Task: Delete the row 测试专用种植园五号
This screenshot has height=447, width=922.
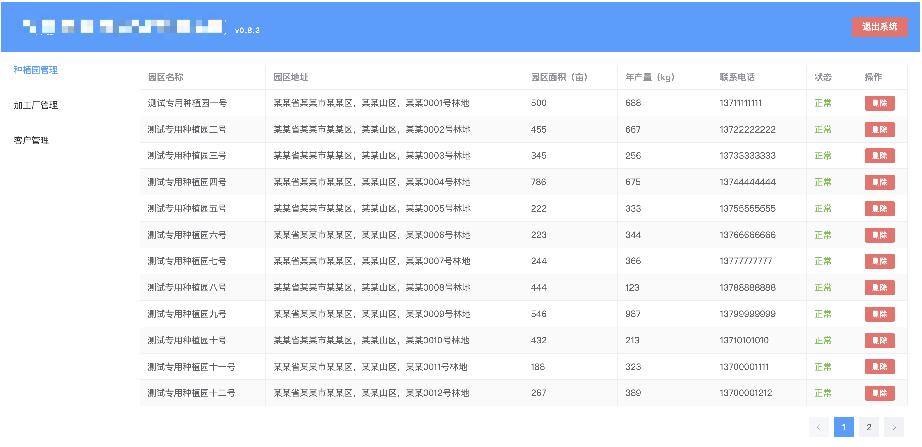Action: 879,209
